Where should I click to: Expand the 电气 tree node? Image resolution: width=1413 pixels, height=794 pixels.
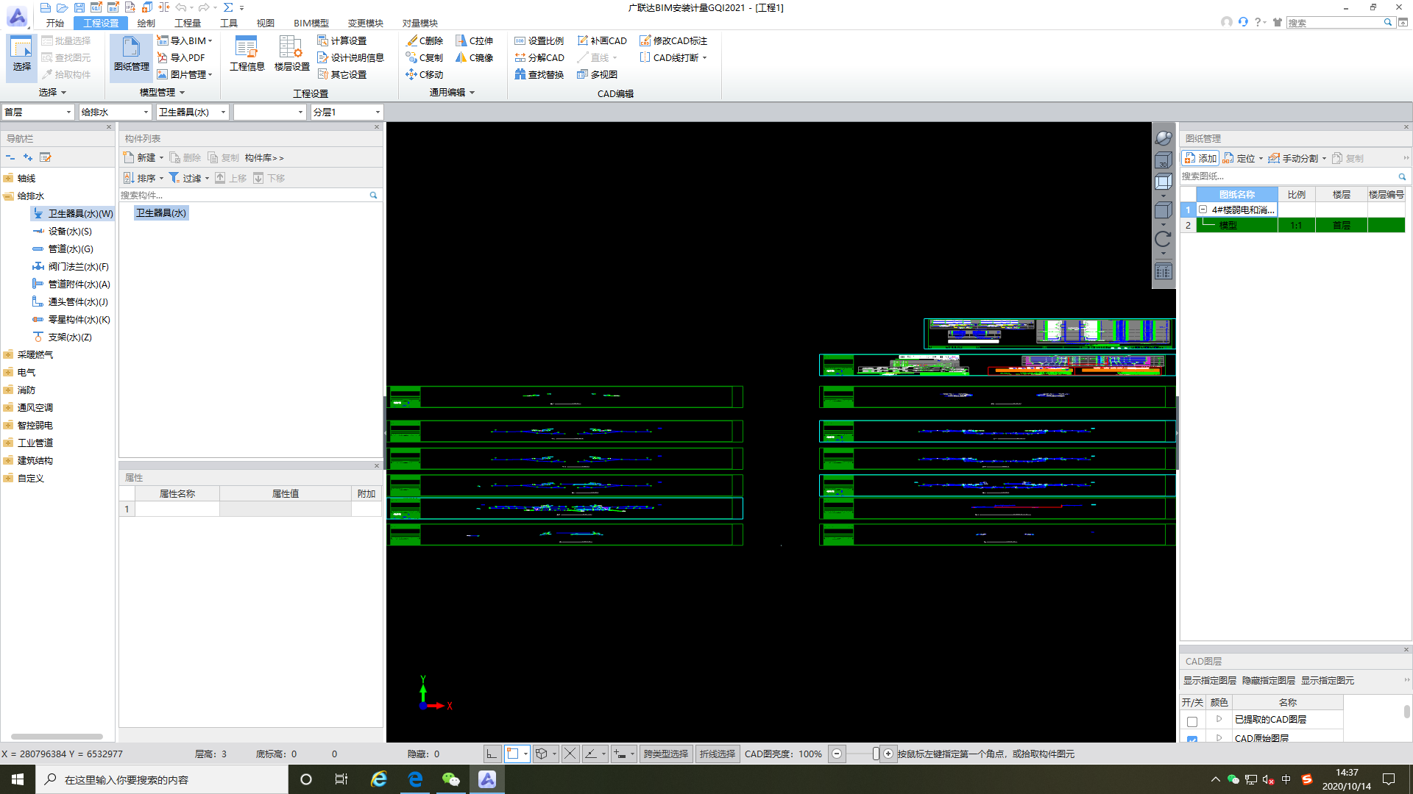8,372
